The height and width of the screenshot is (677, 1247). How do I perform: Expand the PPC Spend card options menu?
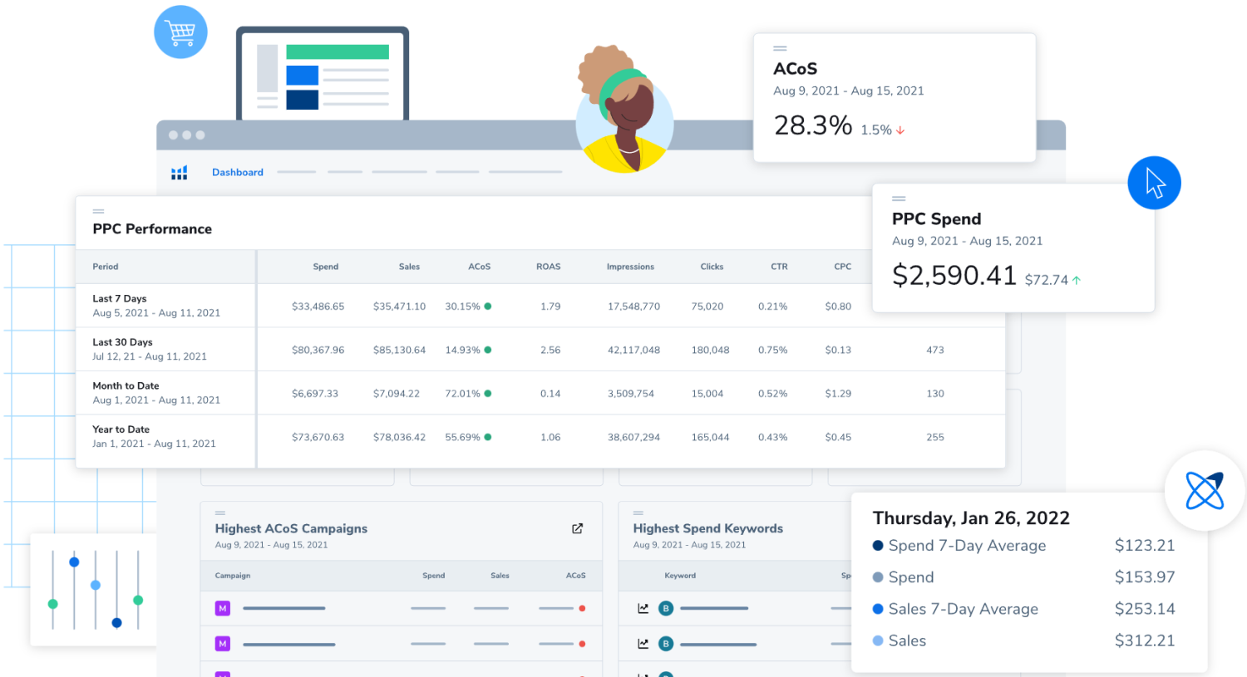point(899,199)
